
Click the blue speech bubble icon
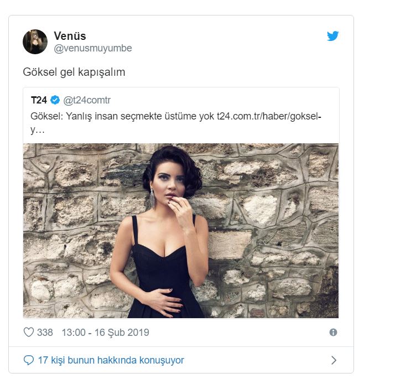tap(29, 360)
